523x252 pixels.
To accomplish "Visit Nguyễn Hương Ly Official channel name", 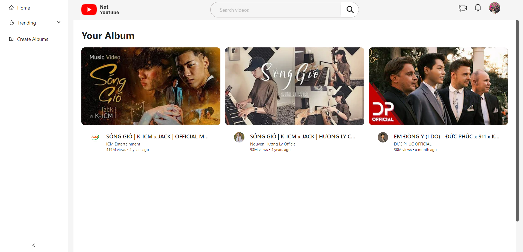I will tap(273, 144).
